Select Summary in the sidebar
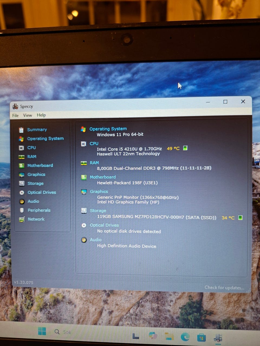The height and width of the screenshot is (346, 260). 37,130
